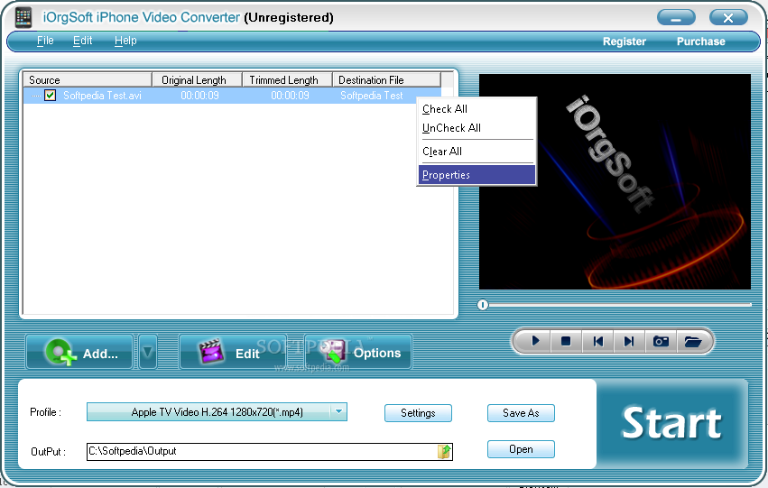Select Properties in the context menu

pos(477,175)
